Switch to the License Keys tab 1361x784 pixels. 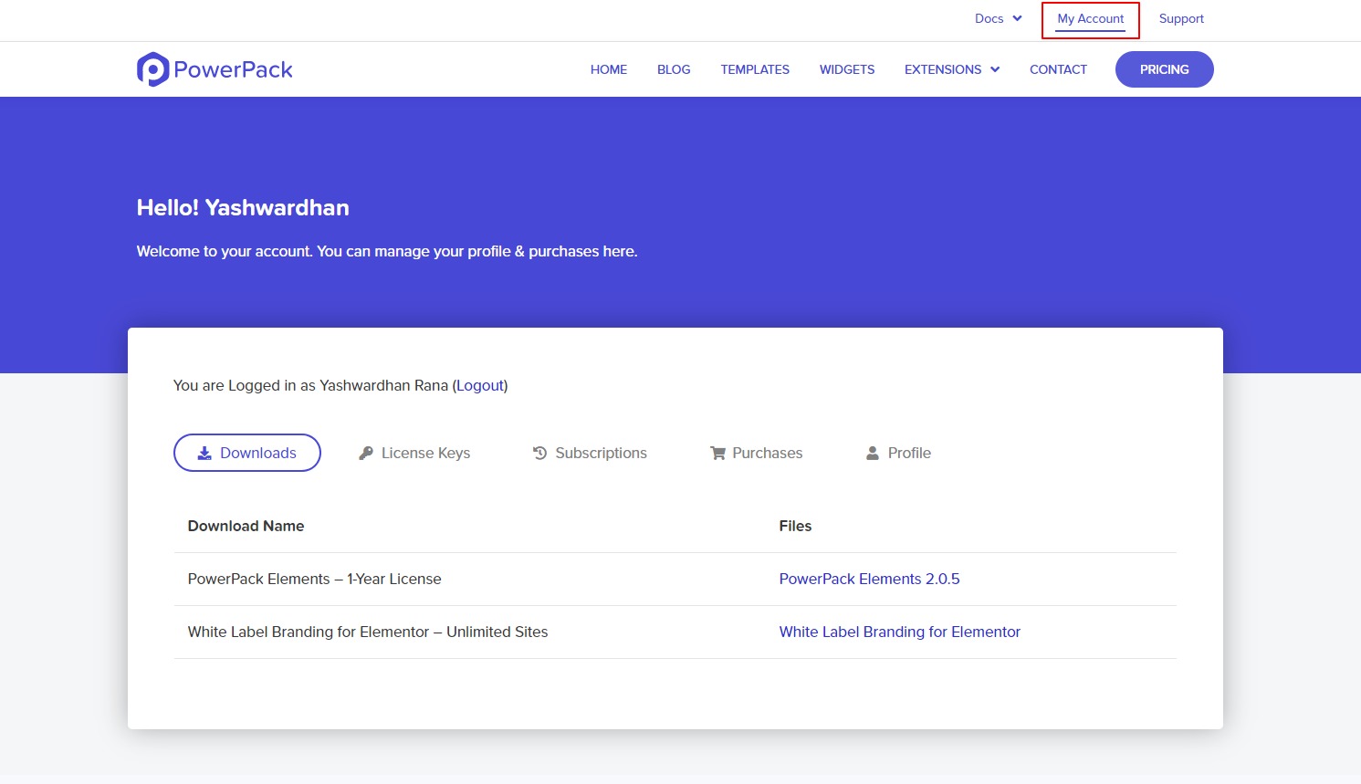point(425,453)
